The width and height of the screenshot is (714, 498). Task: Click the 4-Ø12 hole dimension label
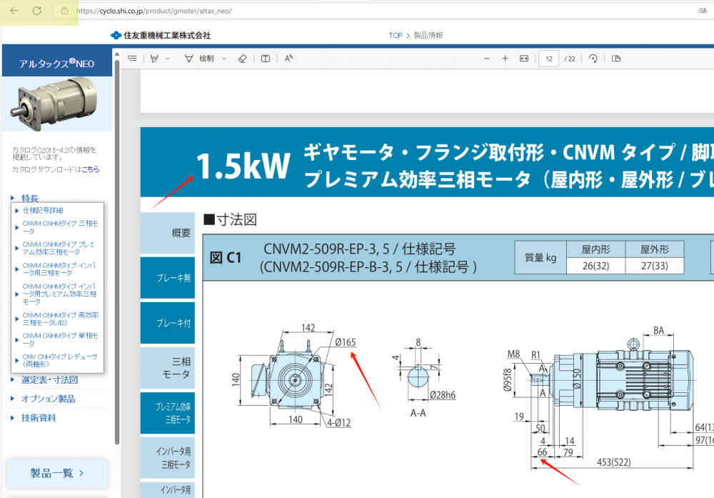(338, 423)
